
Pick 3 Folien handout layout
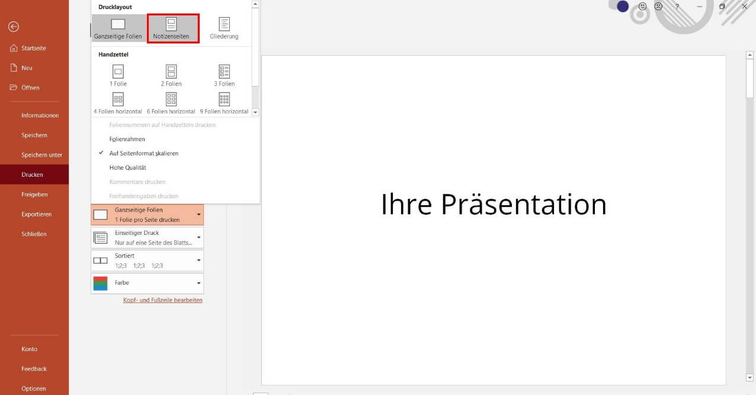tap(224, 76)
